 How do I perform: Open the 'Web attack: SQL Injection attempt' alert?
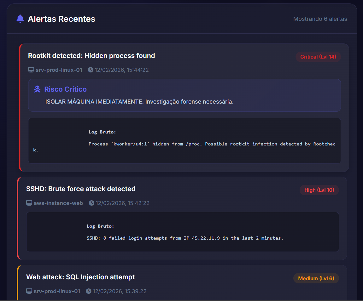pos(80,277)
